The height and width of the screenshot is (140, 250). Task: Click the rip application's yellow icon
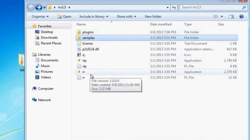tap(79, 60)
